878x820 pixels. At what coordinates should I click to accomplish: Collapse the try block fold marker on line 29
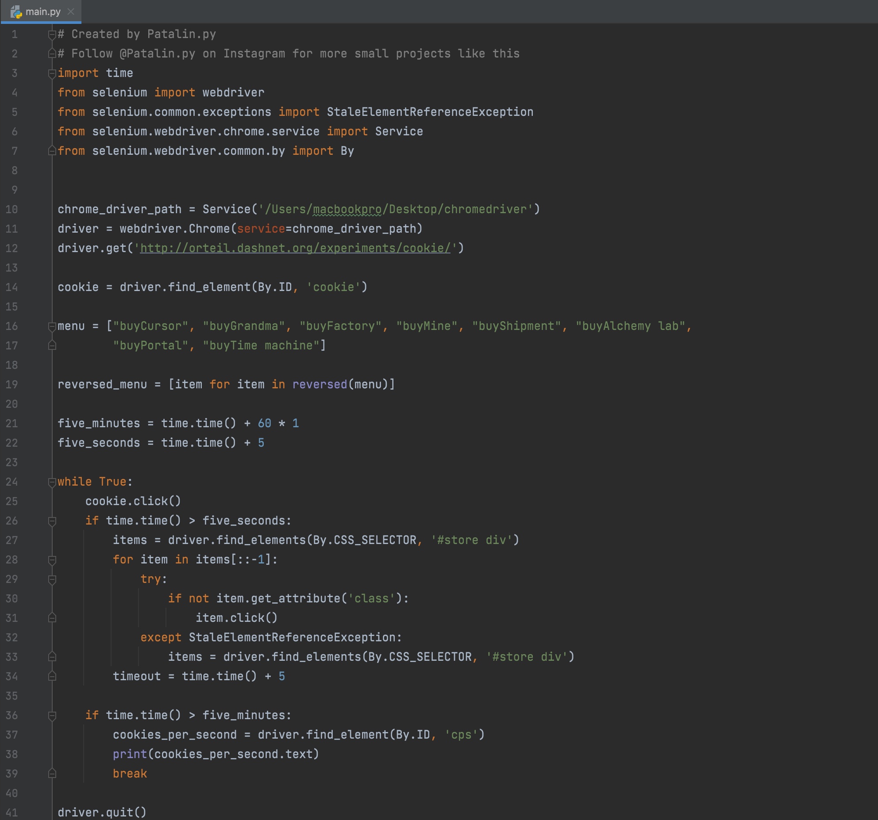click(53, 579)
